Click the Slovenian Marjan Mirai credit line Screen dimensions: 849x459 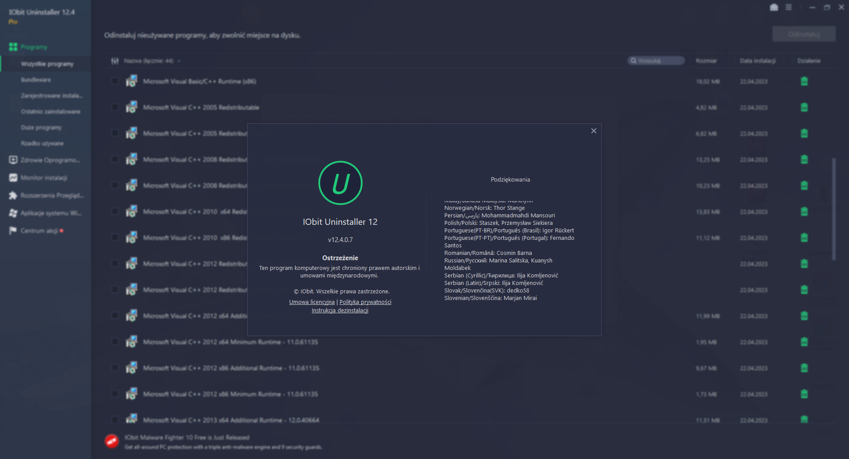coord(490,298)
